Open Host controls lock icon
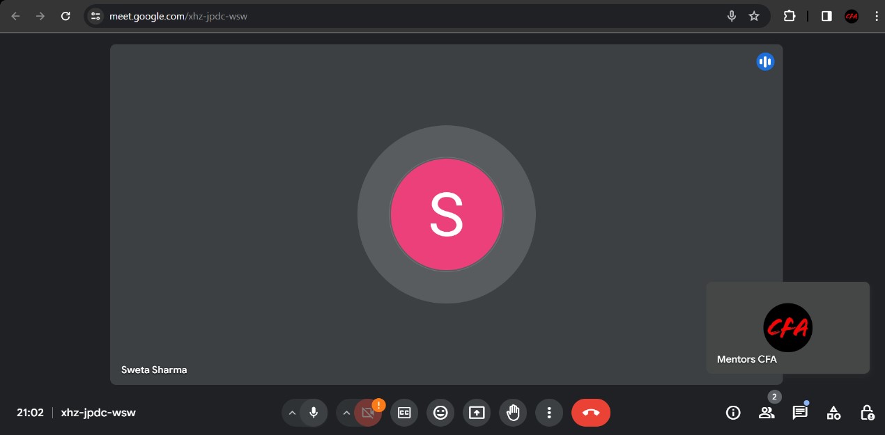The image size is (885, 435). [867, 413]
